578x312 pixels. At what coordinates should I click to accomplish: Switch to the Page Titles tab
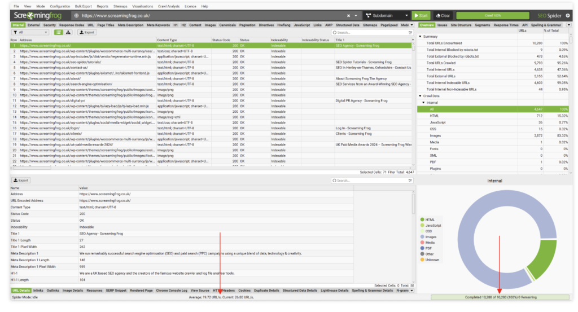click(106, 25)
